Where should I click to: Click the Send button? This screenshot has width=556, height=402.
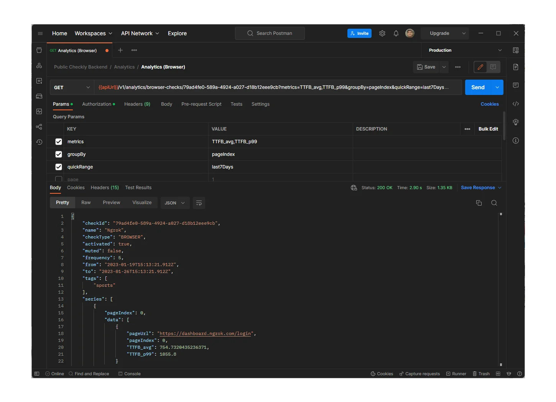point(478,87)
